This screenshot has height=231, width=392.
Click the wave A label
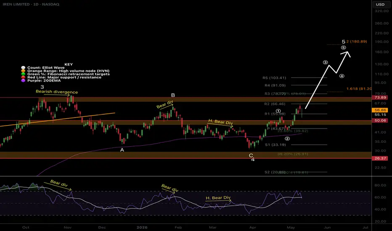click(x=122, y=150)
